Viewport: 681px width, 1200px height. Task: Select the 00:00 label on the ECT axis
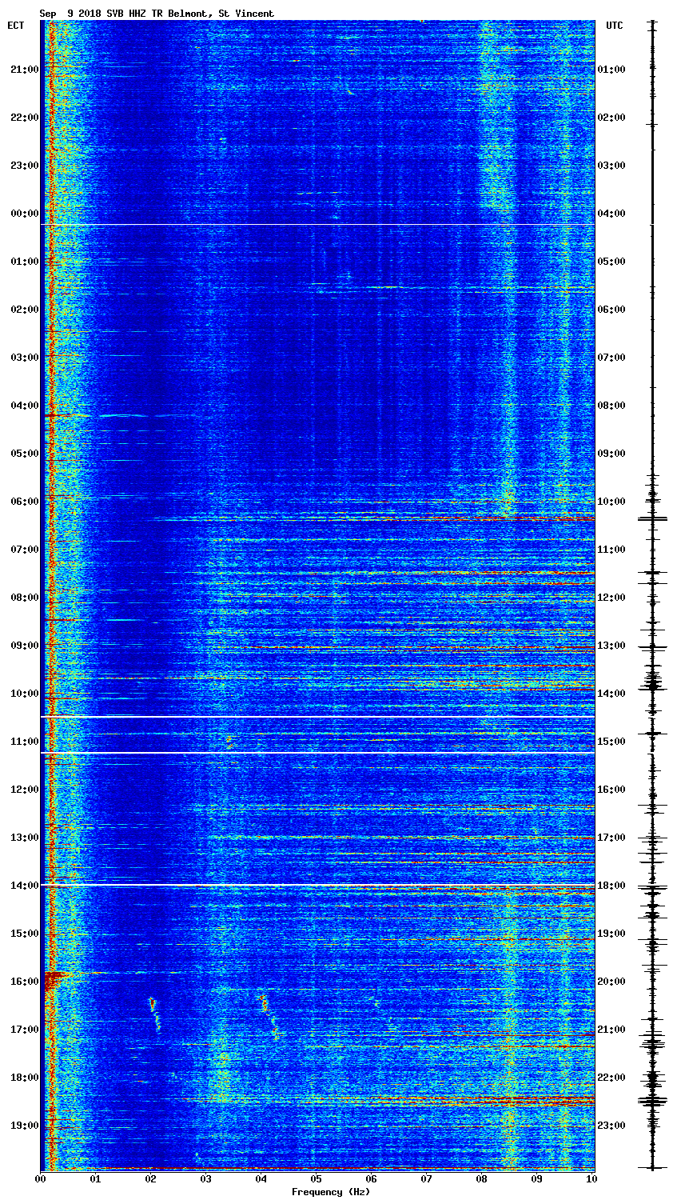[23, 214]
